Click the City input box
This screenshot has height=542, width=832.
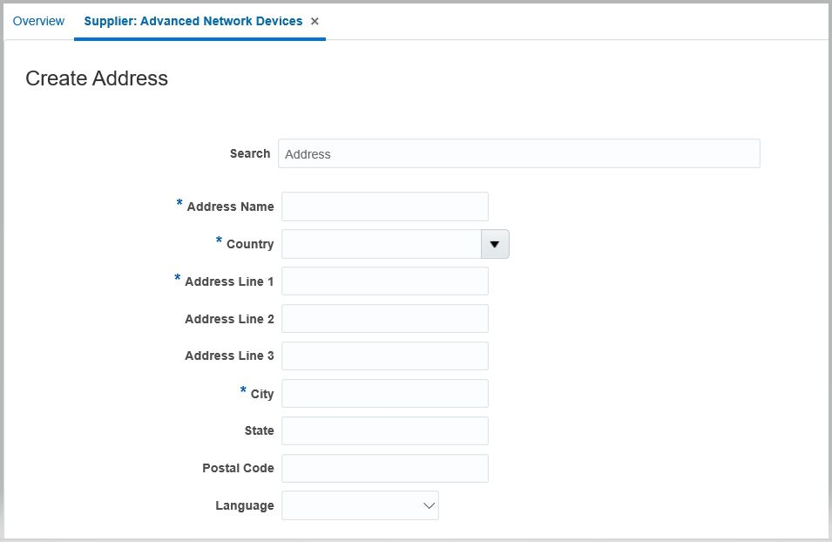(x=384, y=394)
